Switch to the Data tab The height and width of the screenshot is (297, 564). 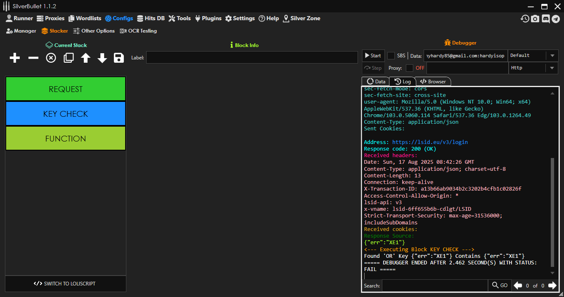tap(376, 82)
